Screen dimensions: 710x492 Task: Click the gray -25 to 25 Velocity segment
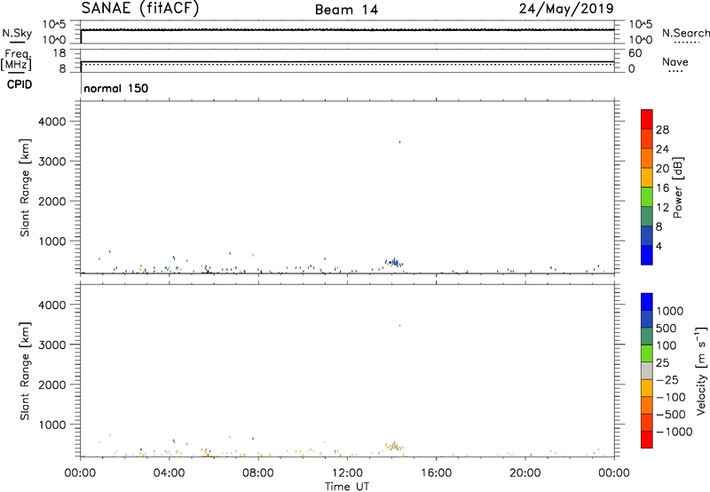click(647, 371)
